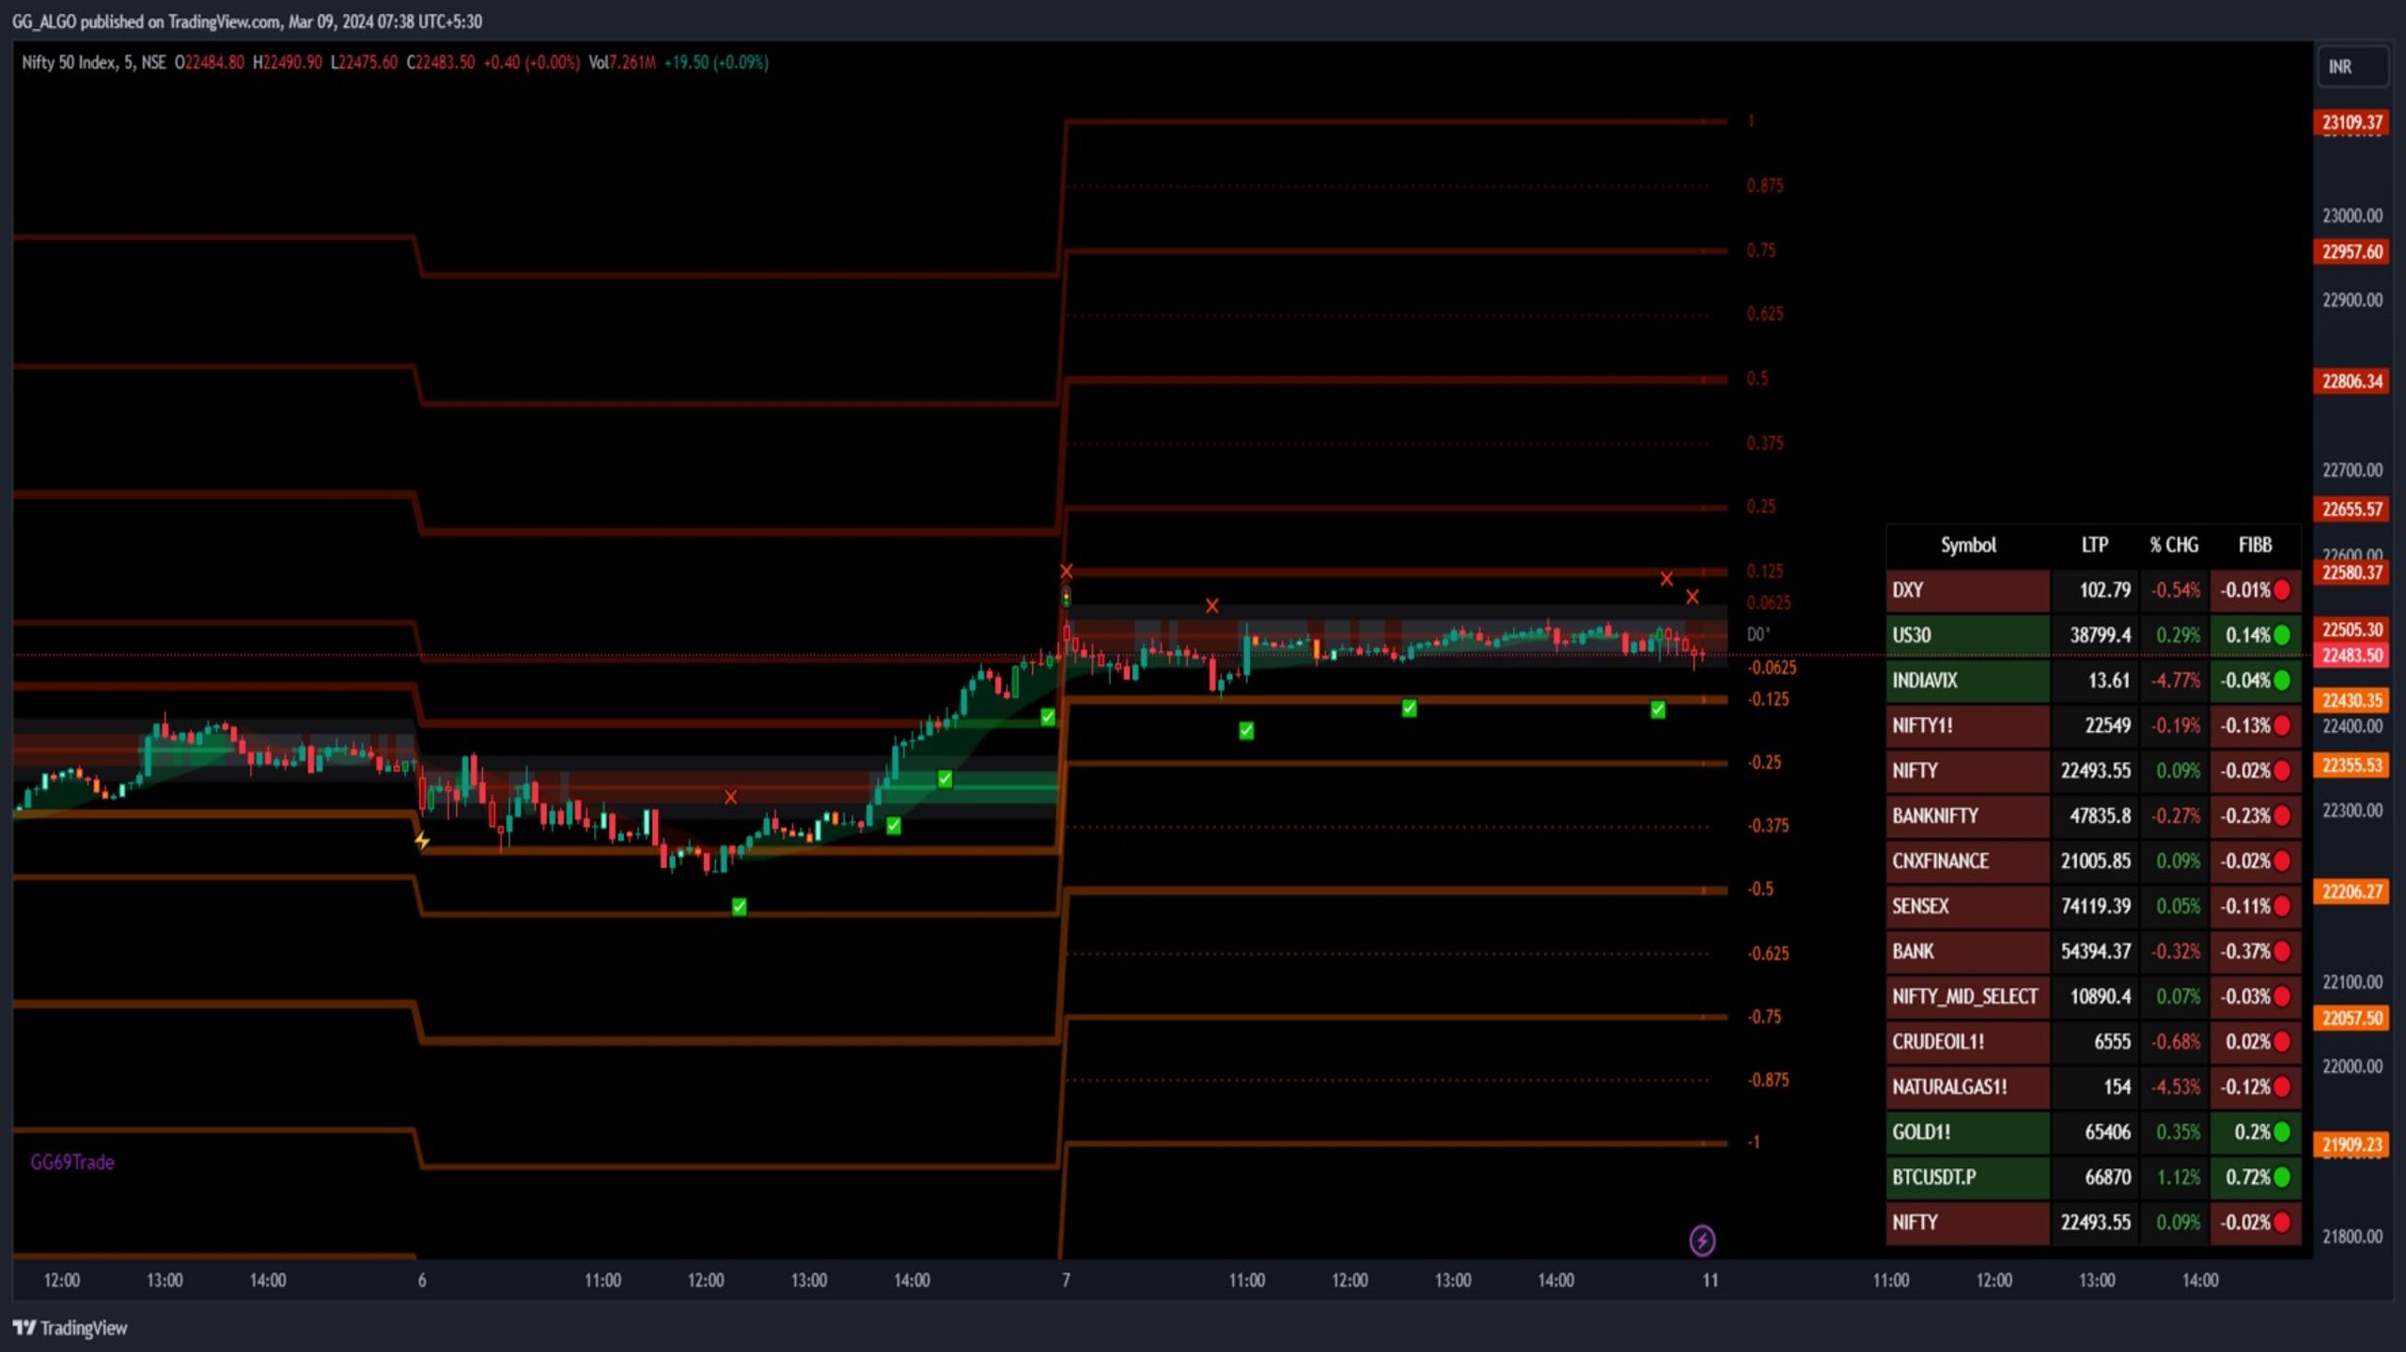The width and height of the screenshot is (2406, 1352).
Task: Select the Symbol column header in the table
Action: (x=1968, y=545)
